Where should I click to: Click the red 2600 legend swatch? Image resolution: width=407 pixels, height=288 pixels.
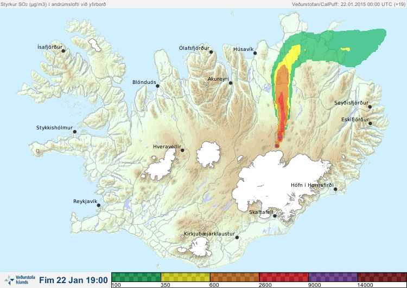coord(284,277)
